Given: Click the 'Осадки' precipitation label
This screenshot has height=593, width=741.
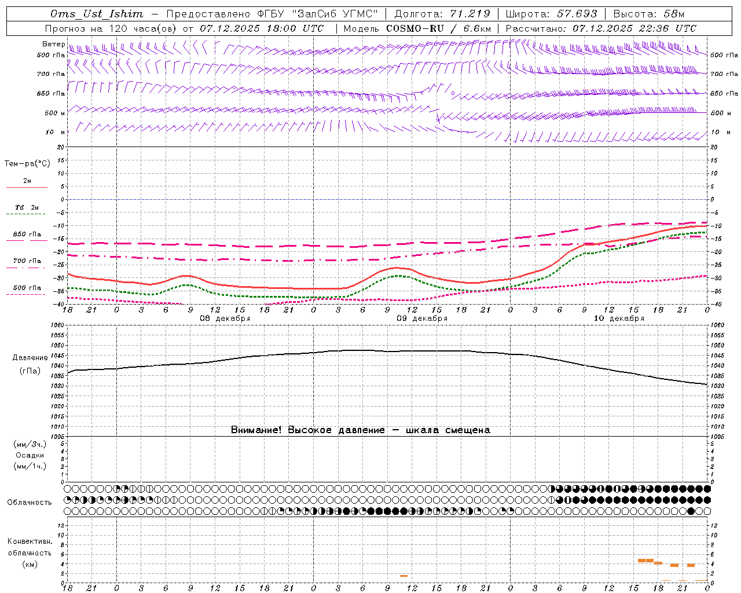Looking at the screenshot, I should tap(30, 455).
